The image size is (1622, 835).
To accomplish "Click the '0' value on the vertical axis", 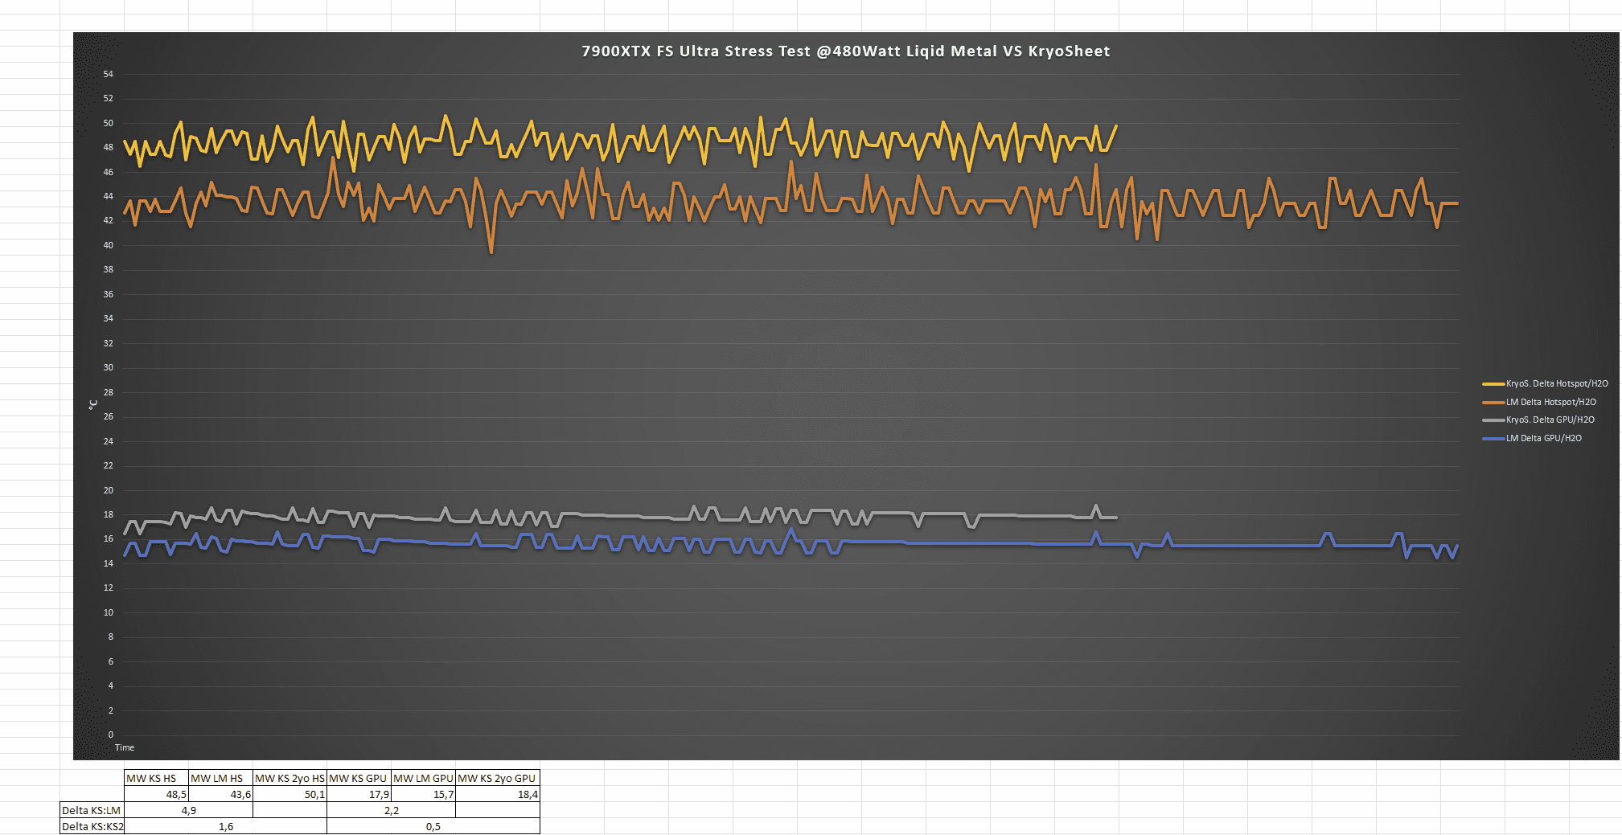I will (x=111, y=735).
